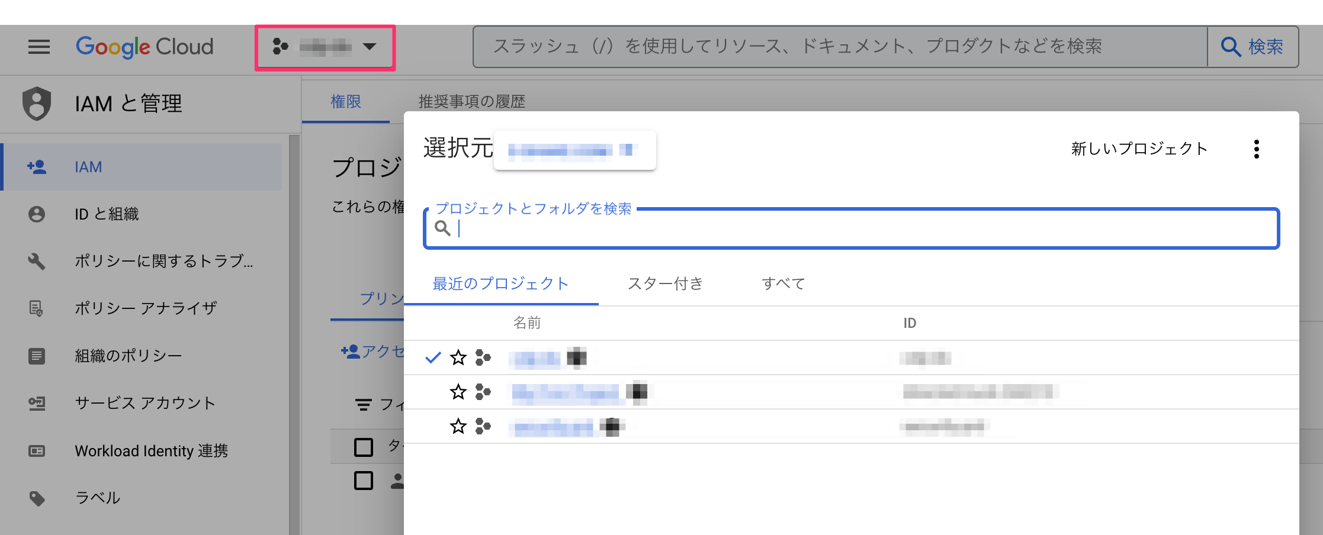1323x535 pixels.
Task: Click the project icon in header selector
Action: pos(280,46)
